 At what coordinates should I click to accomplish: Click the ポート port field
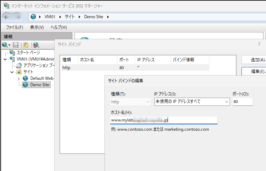242,102
